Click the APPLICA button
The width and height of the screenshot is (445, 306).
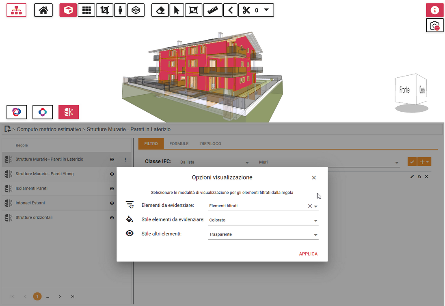308,254
